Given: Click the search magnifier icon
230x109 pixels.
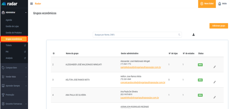Looking at the screenshot, I should coord(179,35).
